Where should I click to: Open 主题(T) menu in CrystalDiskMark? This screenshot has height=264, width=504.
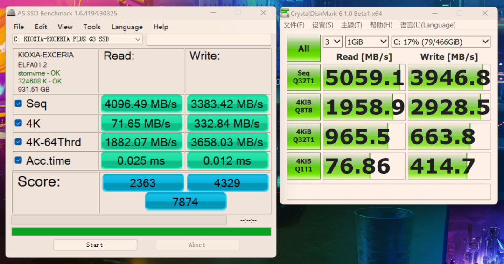pos(351,25)
